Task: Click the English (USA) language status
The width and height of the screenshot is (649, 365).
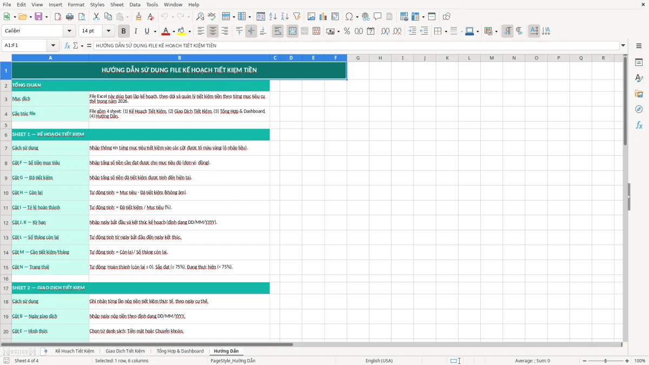Action: [x=379, y=361]
